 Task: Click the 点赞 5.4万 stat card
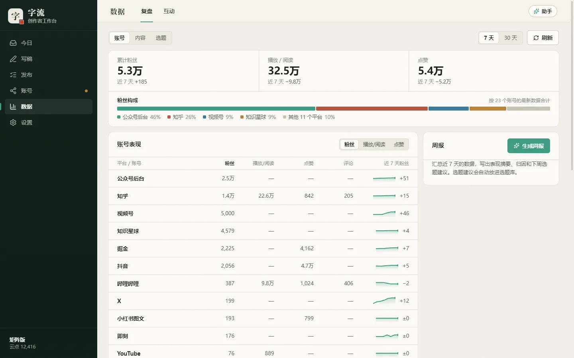click(x=484, y=71)
